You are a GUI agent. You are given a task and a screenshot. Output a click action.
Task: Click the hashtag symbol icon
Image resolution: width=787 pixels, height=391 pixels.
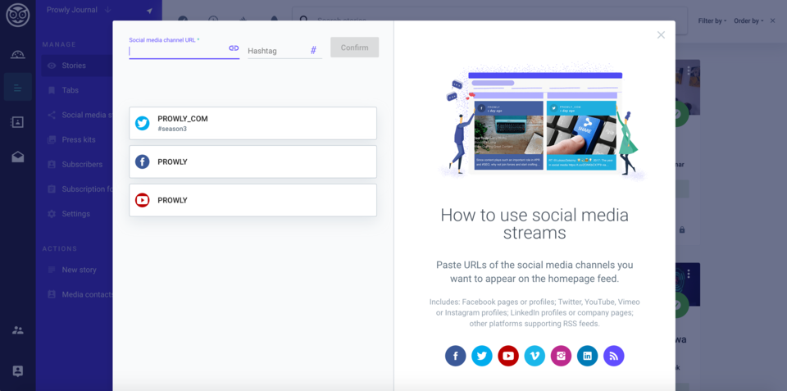(x=313, y=50)
